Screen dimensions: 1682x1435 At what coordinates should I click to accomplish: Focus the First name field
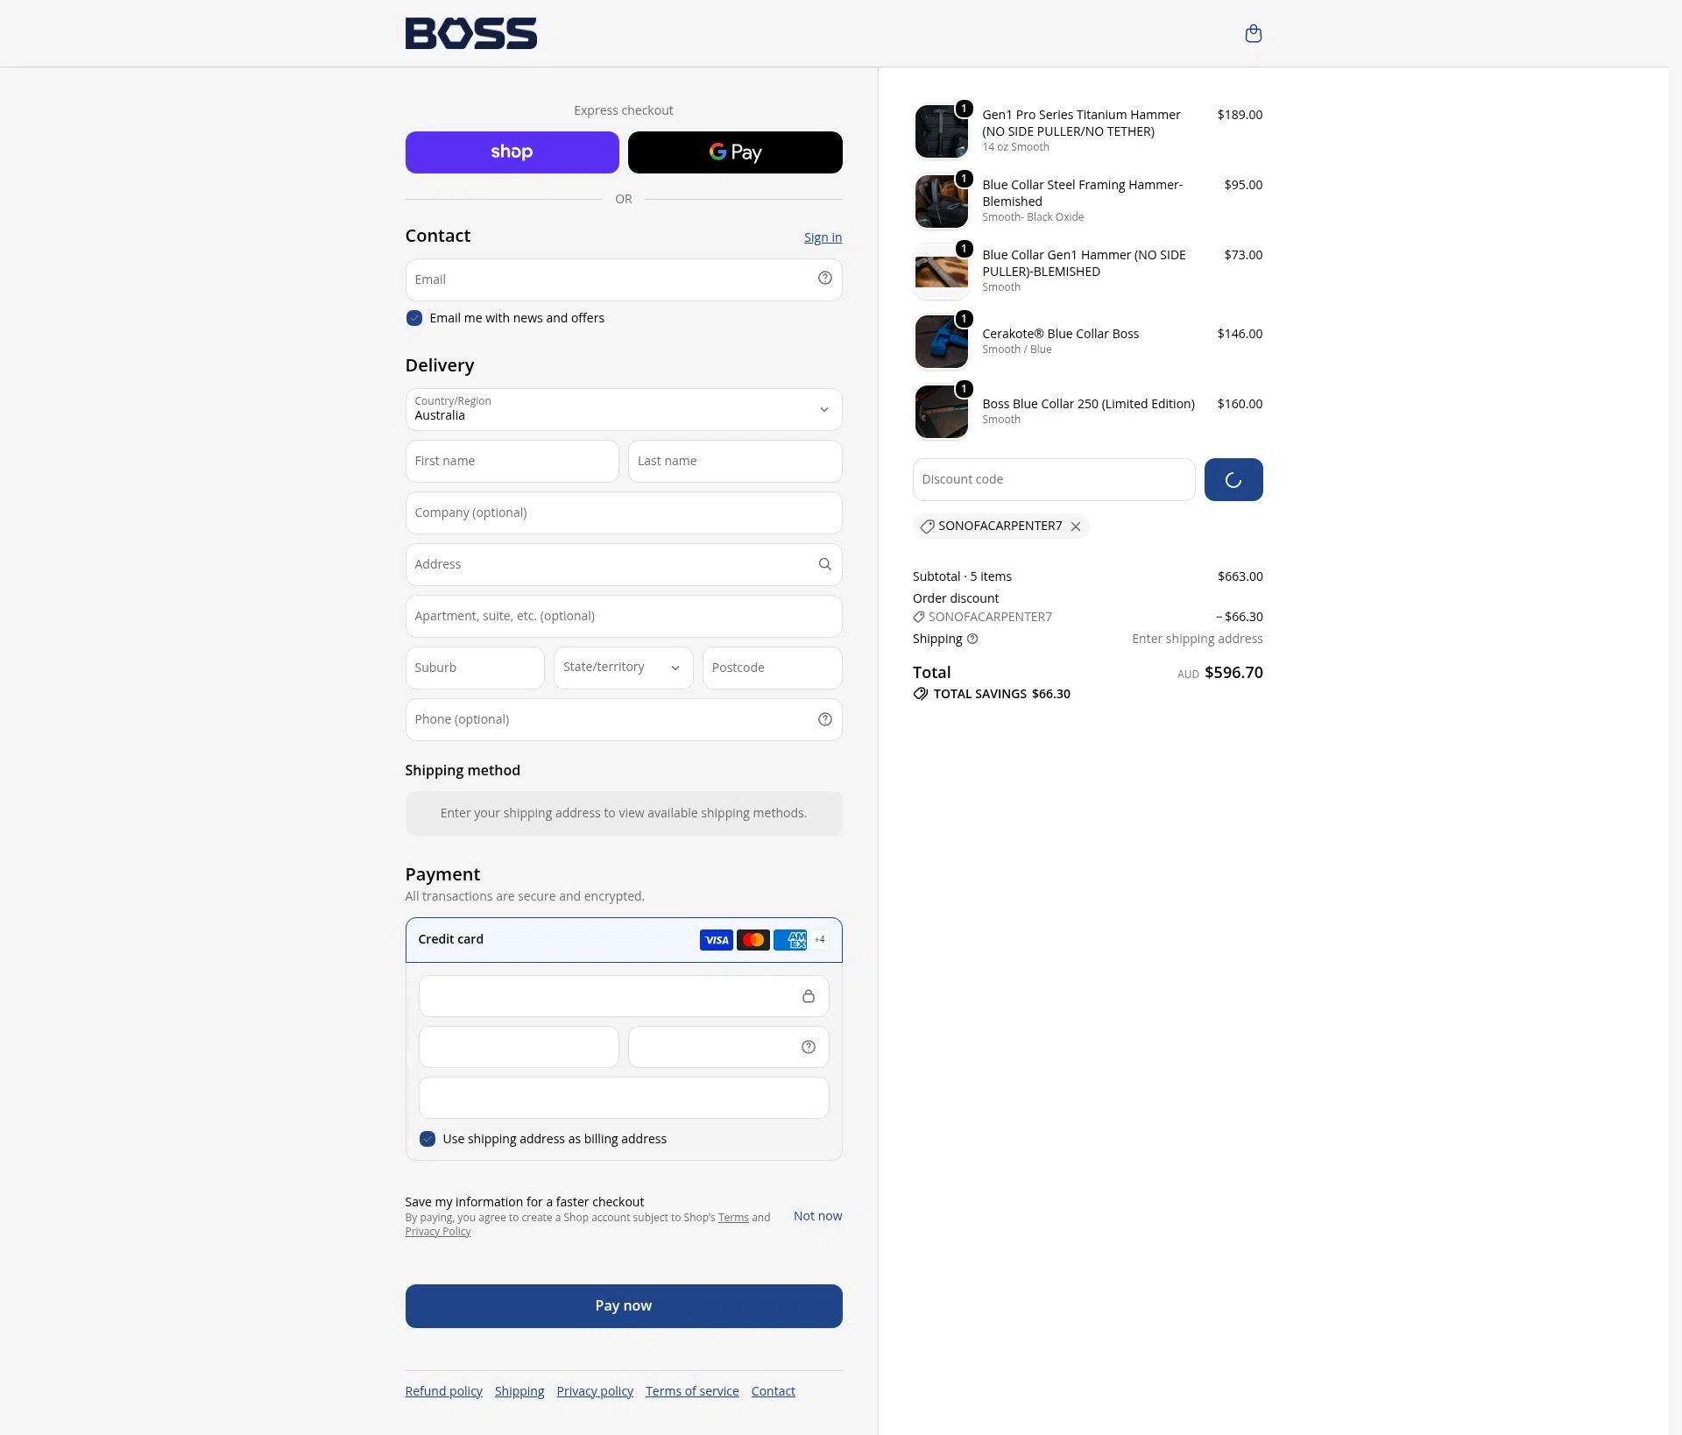512,461
